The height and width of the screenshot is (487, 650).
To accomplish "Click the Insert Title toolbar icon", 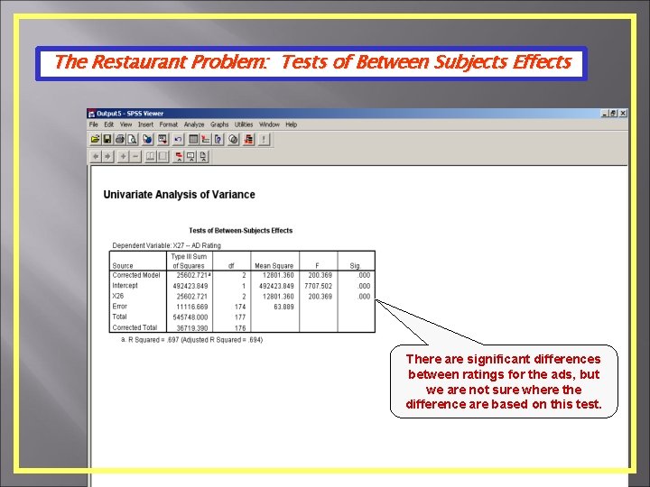I will tap(190, 157).
